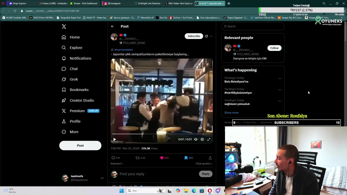Follow the relevant account
This screenshot has height=195, width=347.
pyautogui.click(x=274, y=48)
